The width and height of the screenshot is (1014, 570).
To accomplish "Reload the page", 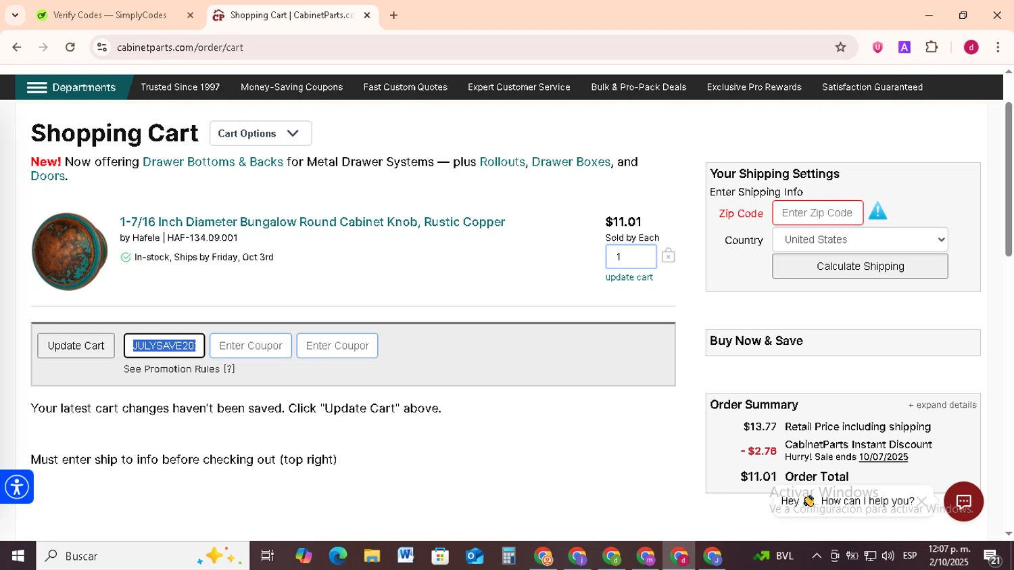I will tap(70, 47).
